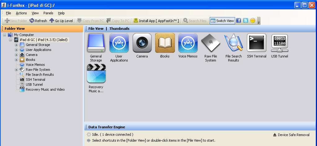Open the Actions menu

click(21, 13)
